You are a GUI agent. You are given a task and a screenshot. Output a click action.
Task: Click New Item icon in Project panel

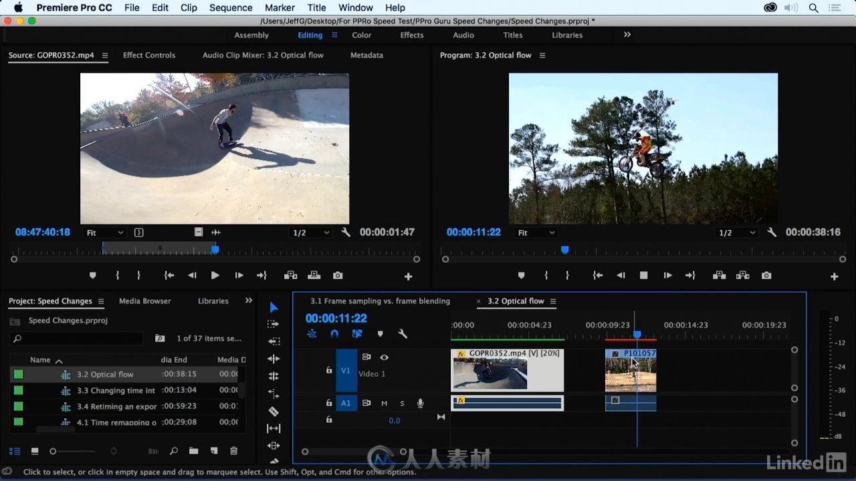pos(214,451)
